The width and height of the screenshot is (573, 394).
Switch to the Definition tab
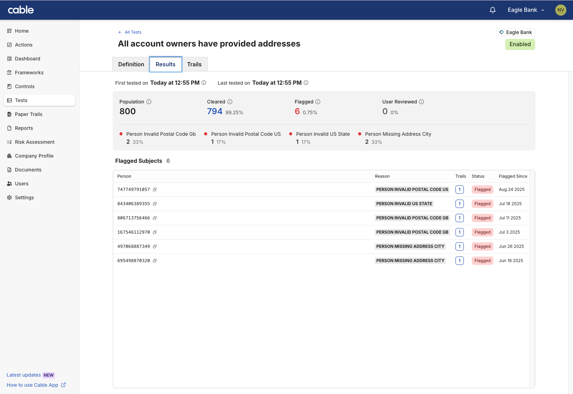[x=131, y=64]
